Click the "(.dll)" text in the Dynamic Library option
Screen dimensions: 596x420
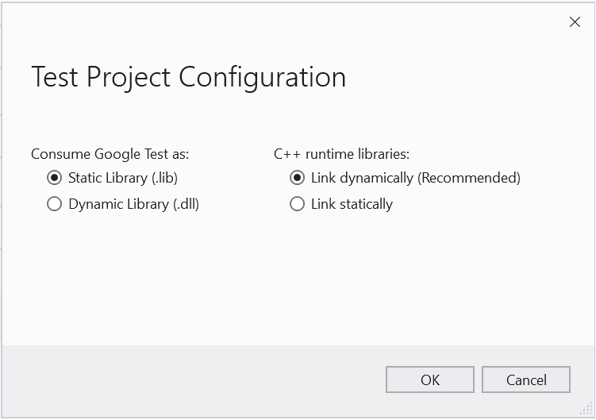point(186,204)
